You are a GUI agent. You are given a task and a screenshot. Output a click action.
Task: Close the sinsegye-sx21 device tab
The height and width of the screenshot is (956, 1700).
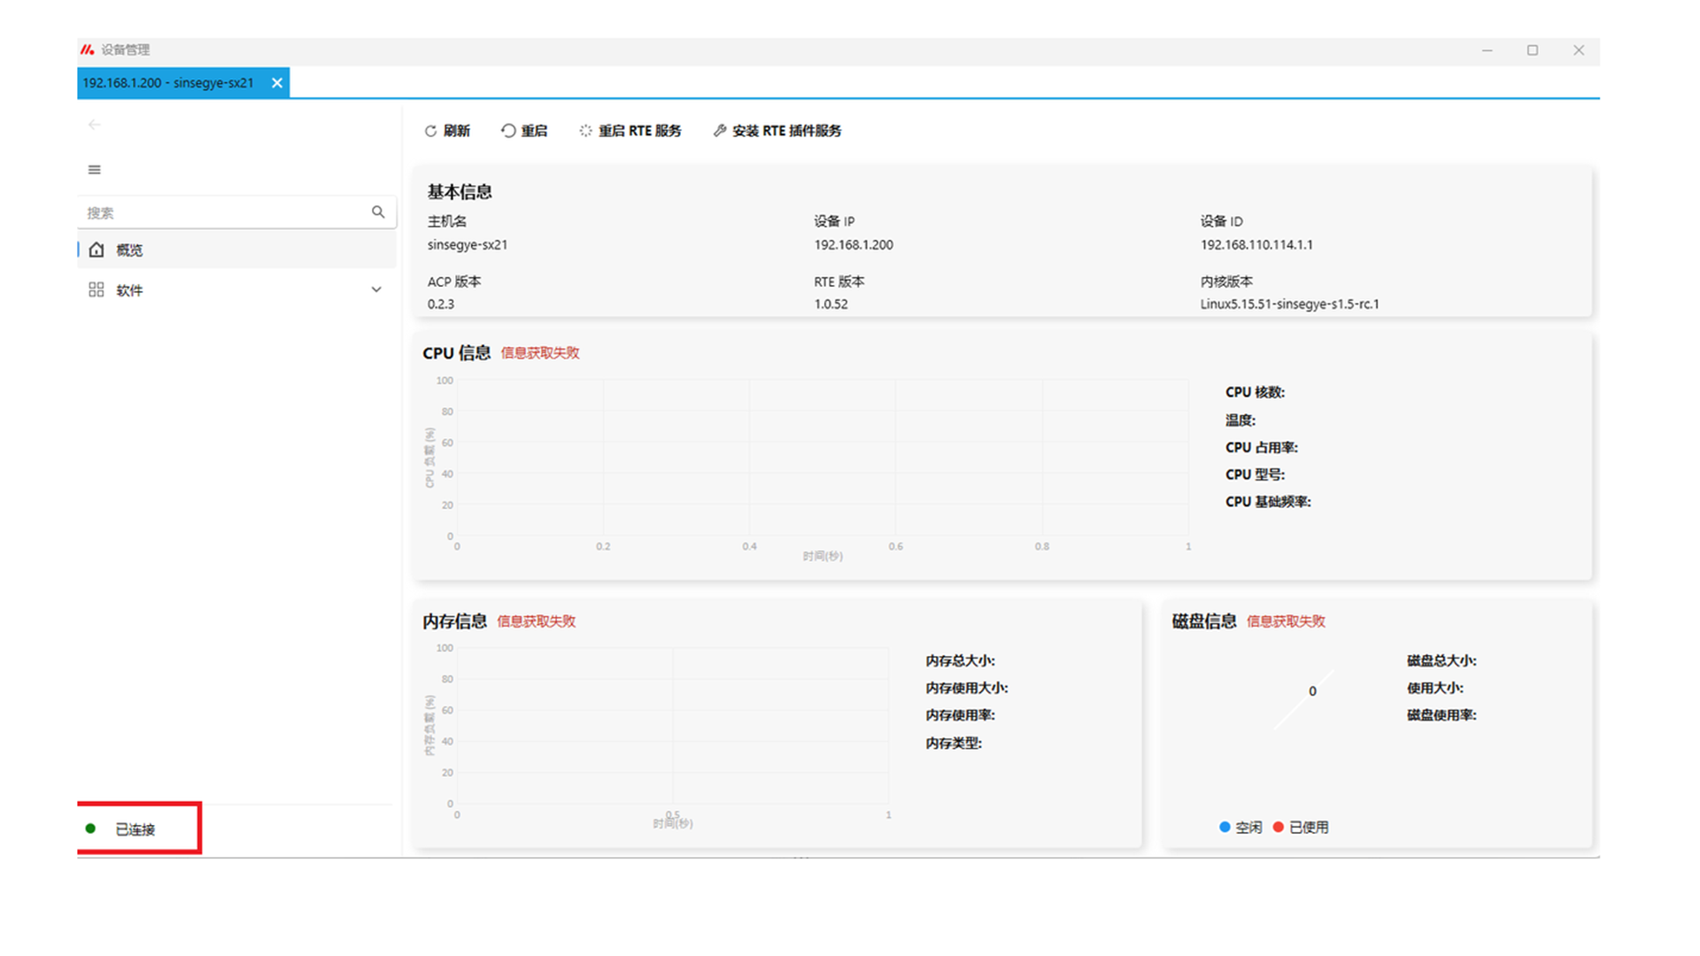(x=277, y=83)
